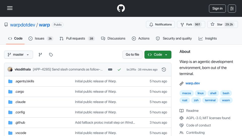Open the Discussions tab
The height and width of the screenshot is (136, 242).
(x=113, y=38)
